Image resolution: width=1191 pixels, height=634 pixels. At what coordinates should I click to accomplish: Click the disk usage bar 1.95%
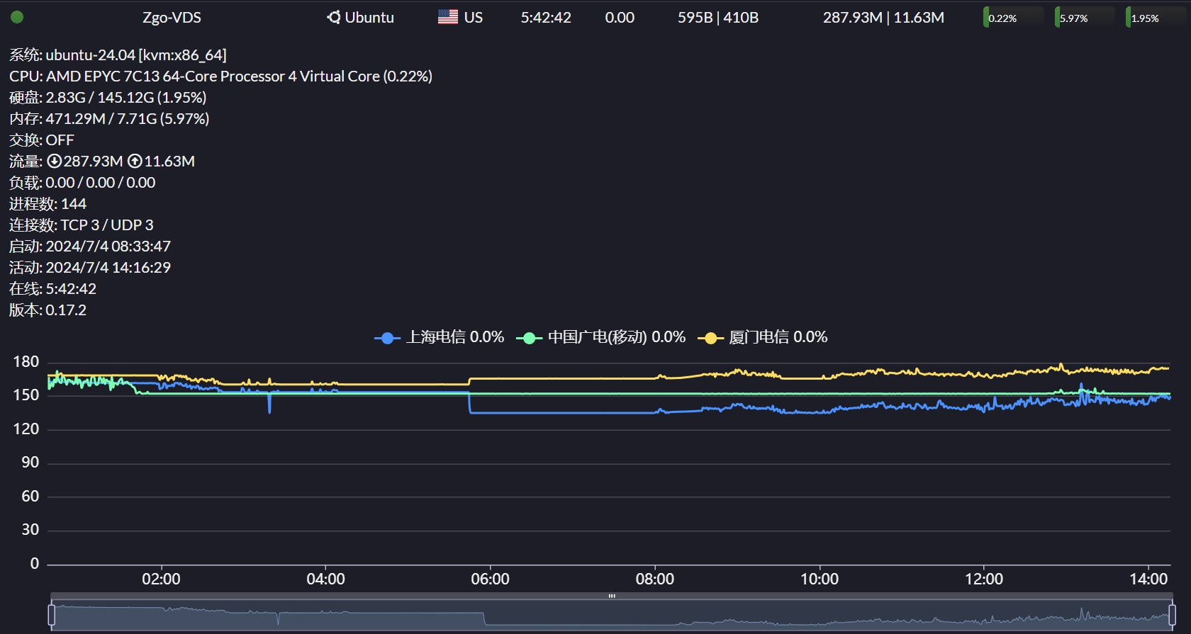1156,18
